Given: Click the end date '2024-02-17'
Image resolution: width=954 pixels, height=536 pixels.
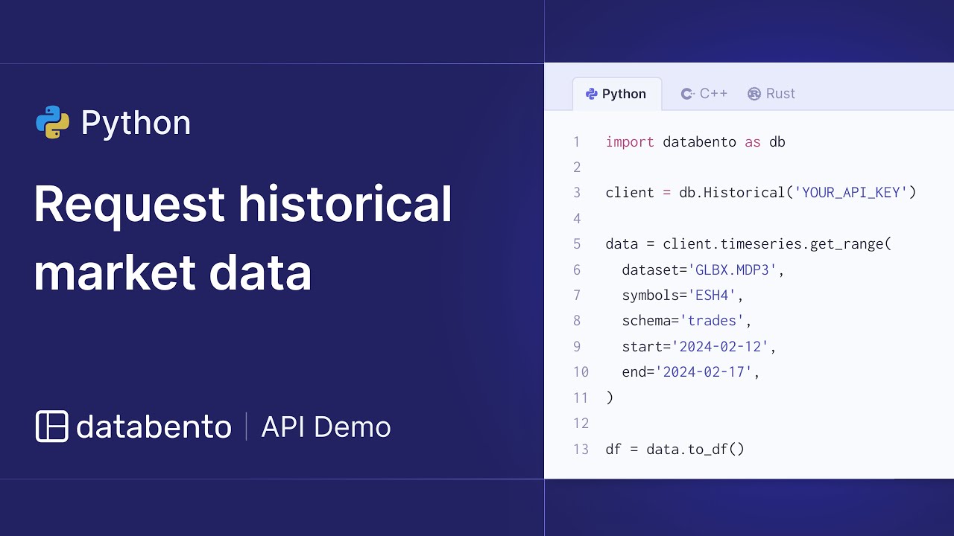Looking at the screenshot, I should pos(704,371).
